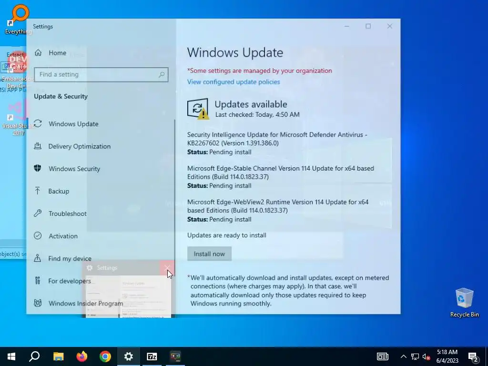Select the Recycle Bin desktop icon
The width and height of the screenshot is (488, 366).
[464, 302]
